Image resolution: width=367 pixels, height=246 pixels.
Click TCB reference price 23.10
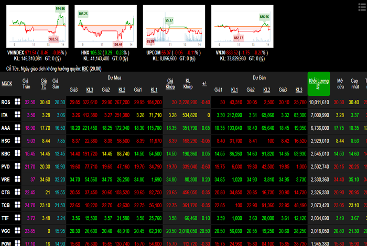point(45,205)
